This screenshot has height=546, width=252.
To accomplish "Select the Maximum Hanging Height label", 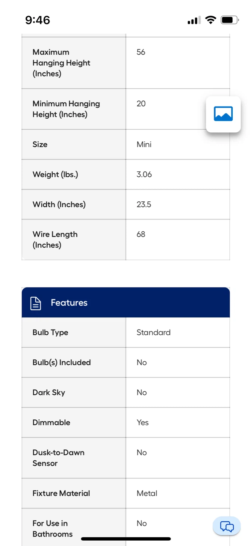I will 61,63.
